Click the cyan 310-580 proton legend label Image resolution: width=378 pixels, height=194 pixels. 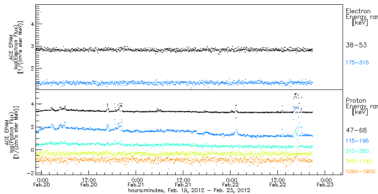coord(357,151)
